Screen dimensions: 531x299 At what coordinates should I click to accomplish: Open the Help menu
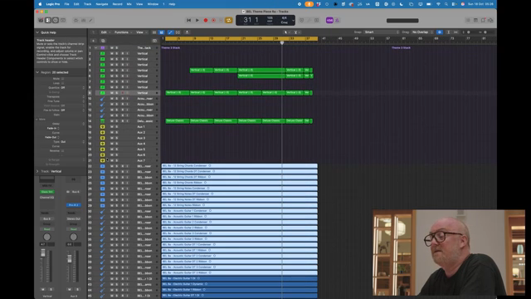click(172, 4)
